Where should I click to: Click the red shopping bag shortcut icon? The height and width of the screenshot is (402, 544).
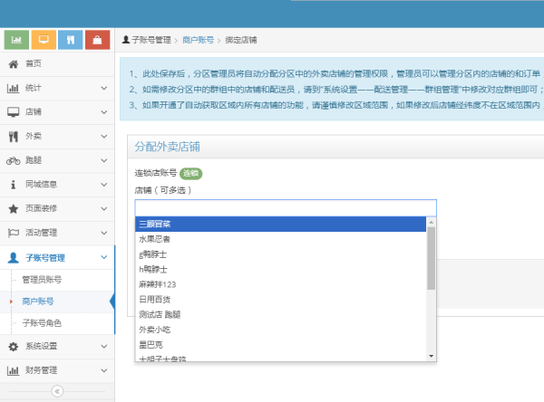tap(97, 40)
